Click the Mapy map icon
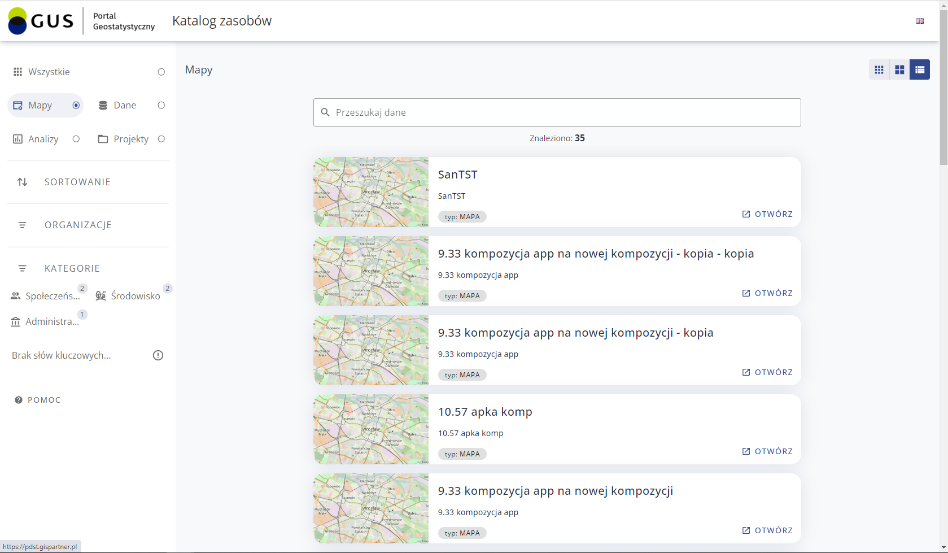The image size is (948, 553). point(18,106)
